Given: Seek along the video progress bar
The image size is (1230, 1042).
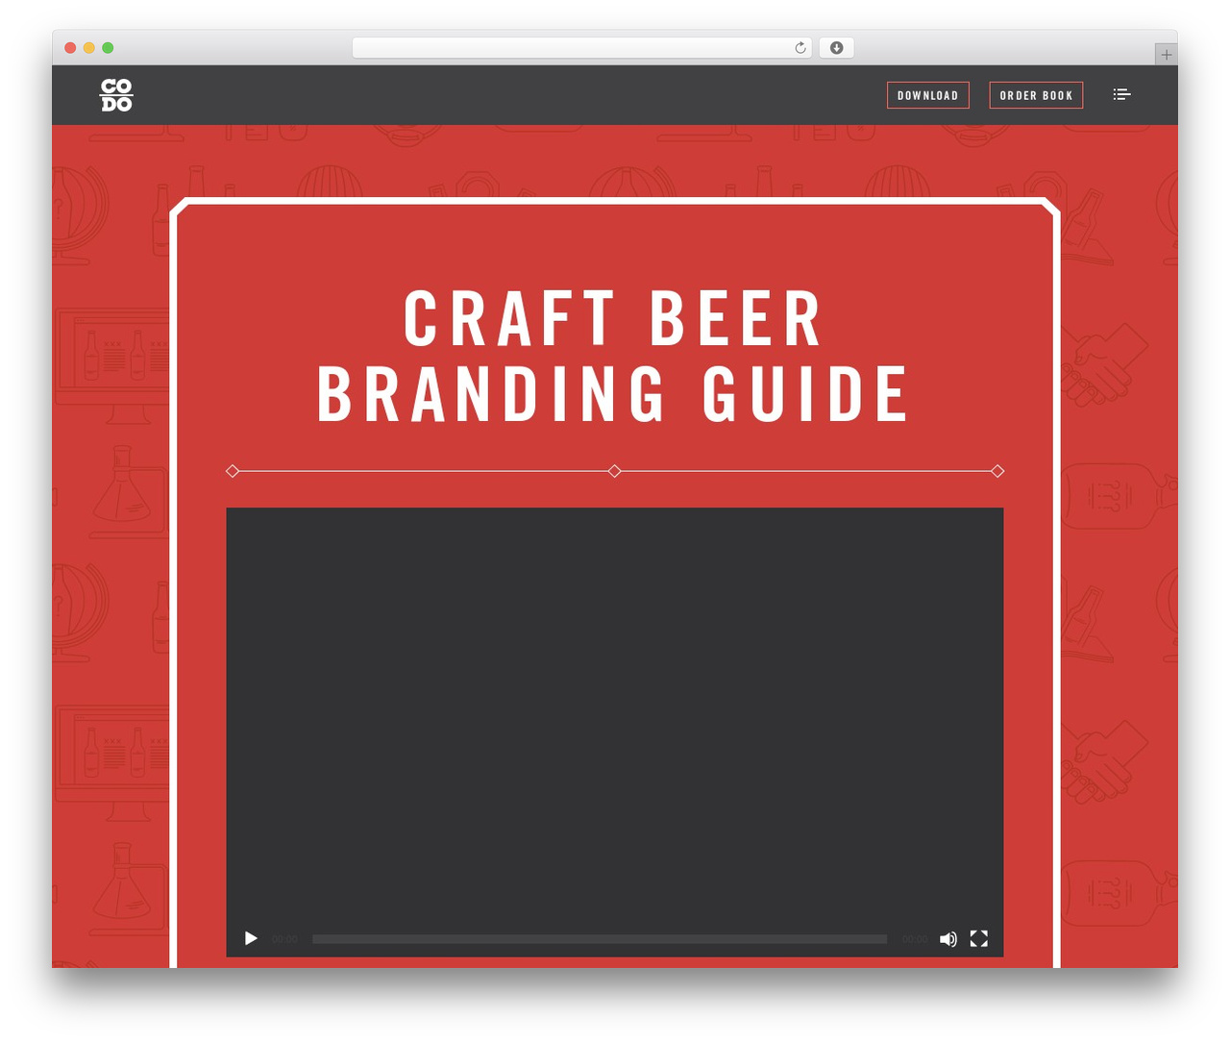Looking at the screenshot, I should 600,939.
